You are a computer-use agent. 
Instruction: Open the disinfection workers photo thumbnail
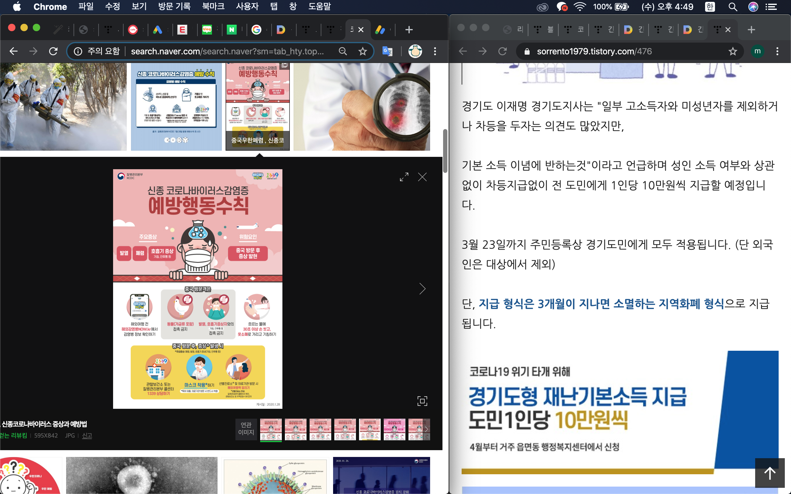click(x=63, y=107)
